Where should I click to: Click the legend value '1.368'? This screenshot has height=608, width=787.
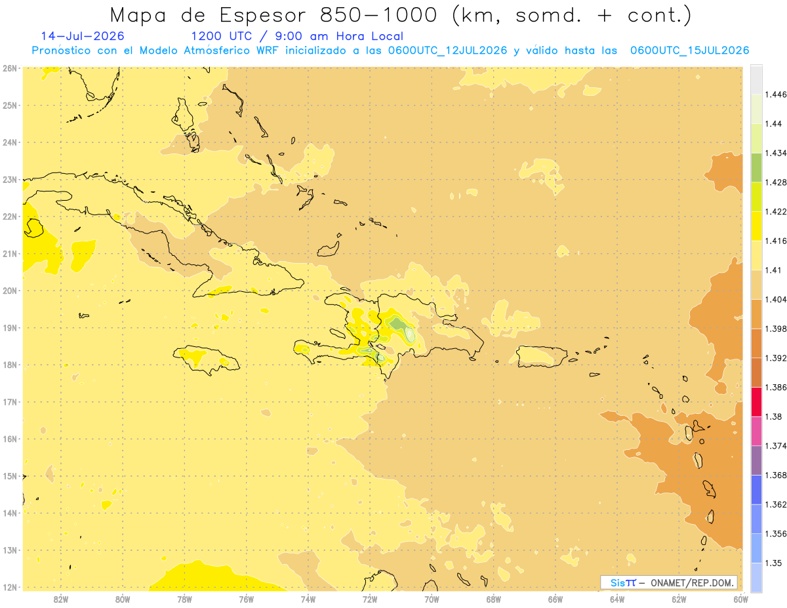point(775,475)
